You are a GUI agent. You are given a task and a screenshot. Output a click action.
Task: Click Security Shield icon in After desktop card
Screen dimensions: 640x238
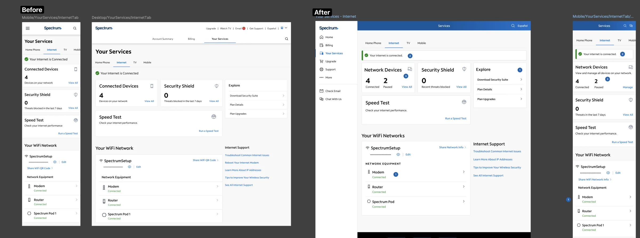pyautogui.click(x=464, y=69)
